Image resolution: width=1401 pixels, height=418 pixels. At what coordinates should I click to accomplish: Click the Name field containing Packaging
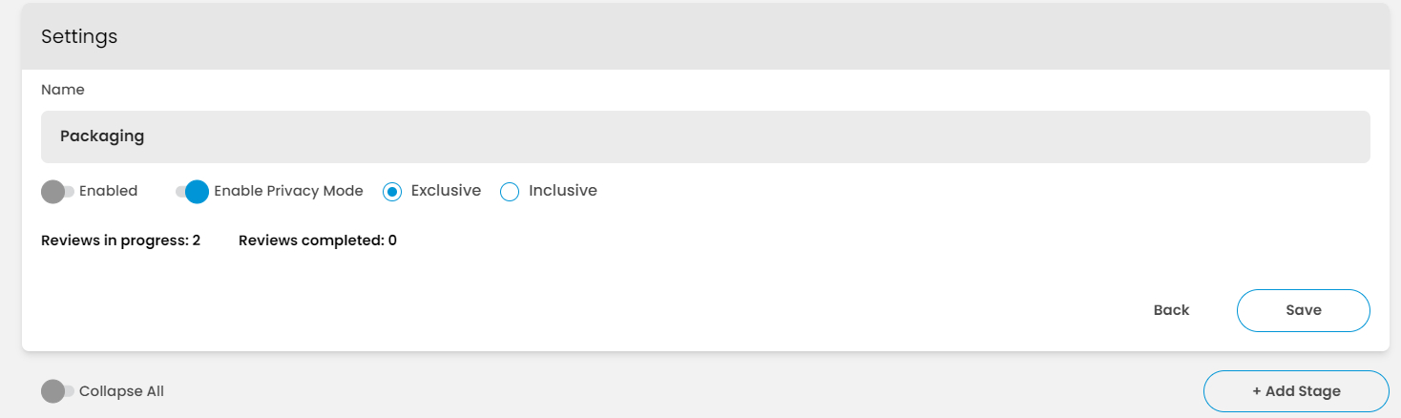pos(704,136)
